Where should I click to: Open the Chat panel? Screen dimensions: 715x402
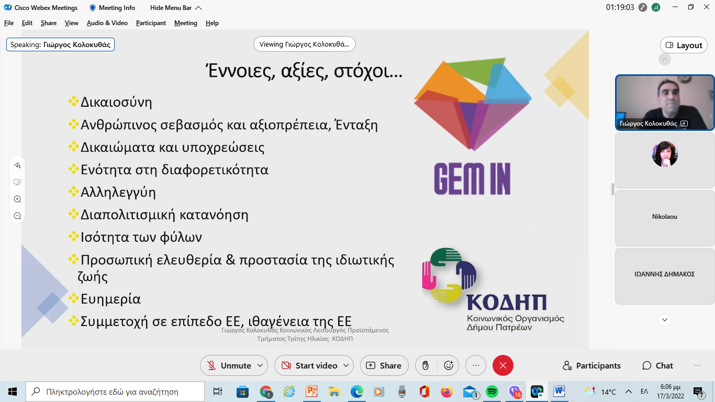[x=657, y=365]
